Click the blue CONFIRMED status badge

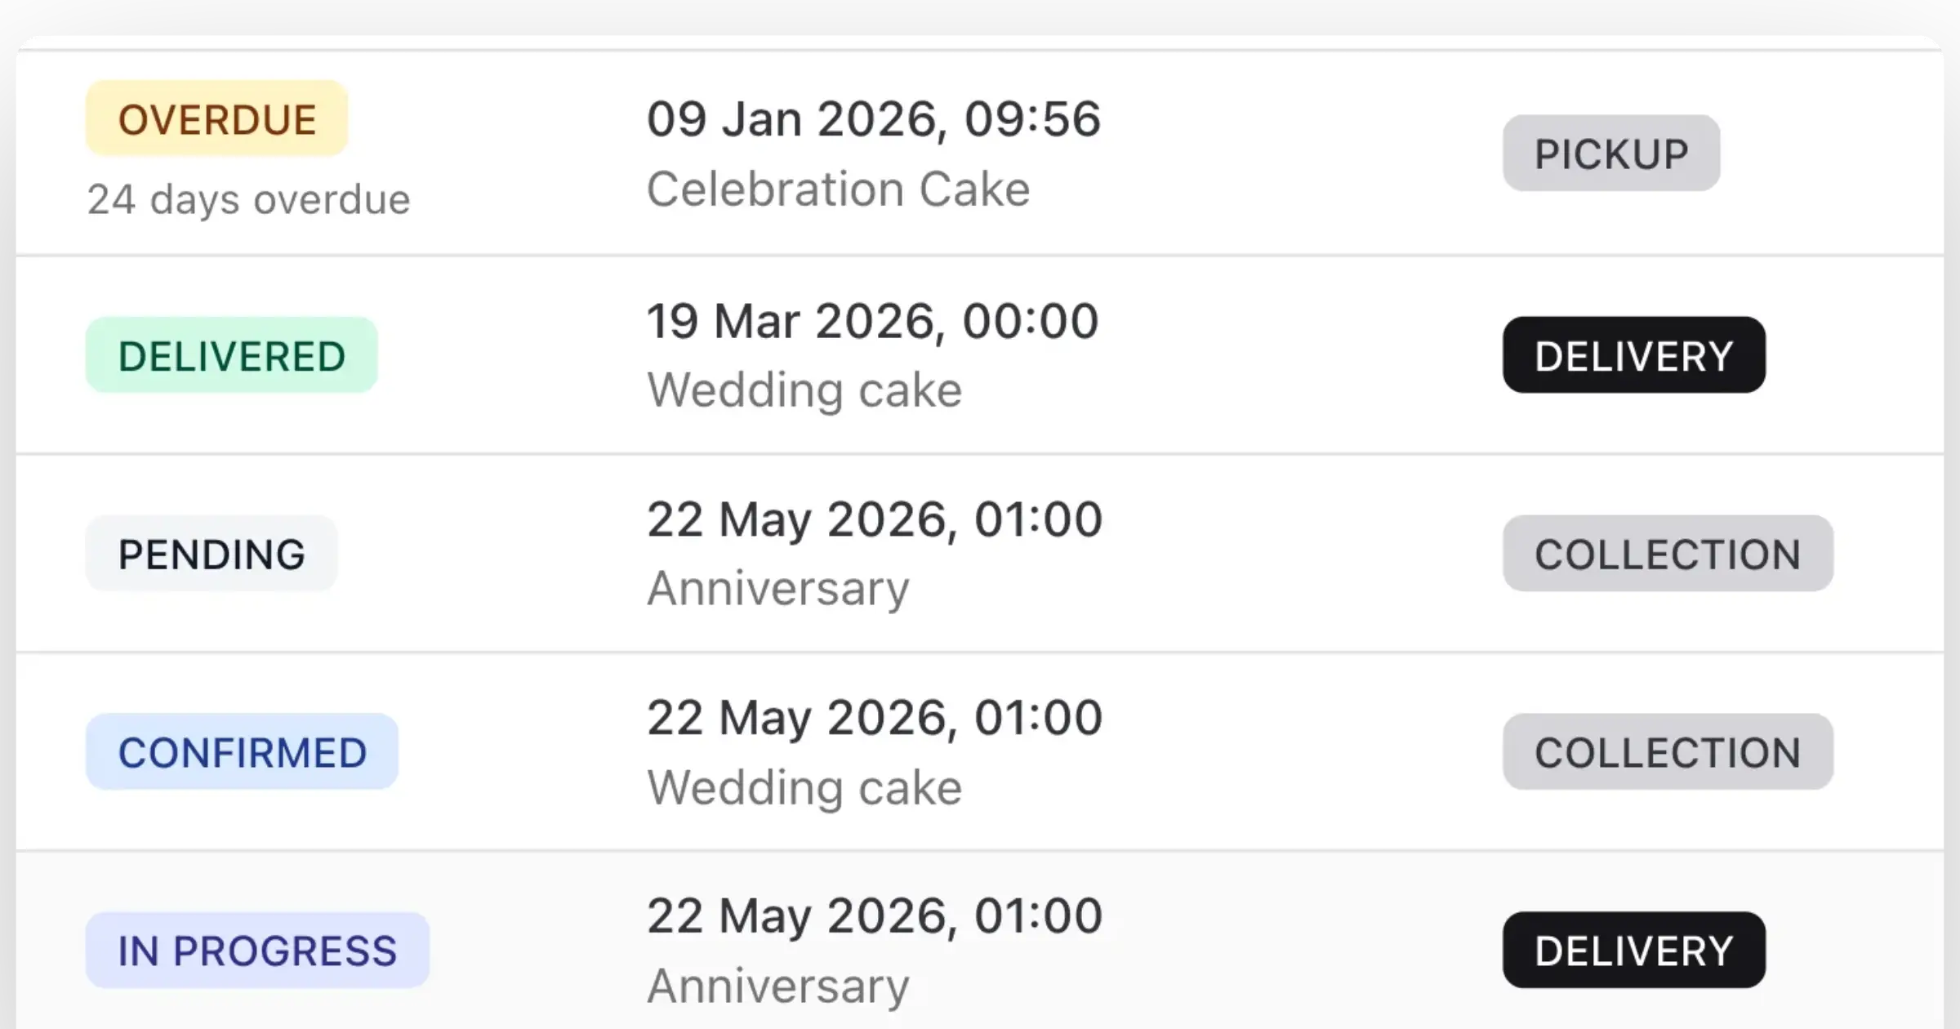point(242,752)
